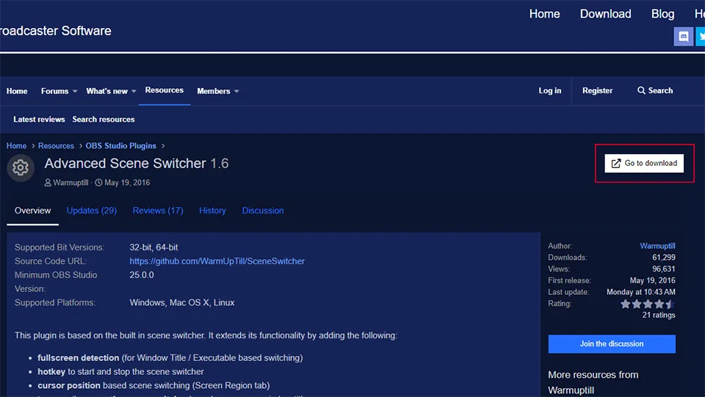The height and width of the screenshot is (397, 705).
Task: Click the Advanced Scene Switcher gear icon
Action: coord(21,168)
